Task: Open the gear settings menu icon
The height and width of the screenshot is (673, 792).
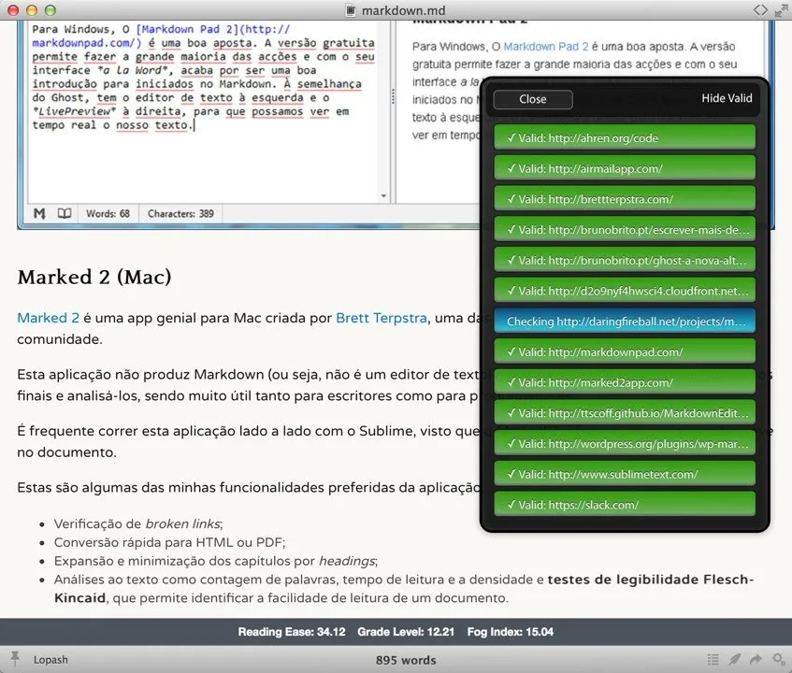Action: coord(778,659)
